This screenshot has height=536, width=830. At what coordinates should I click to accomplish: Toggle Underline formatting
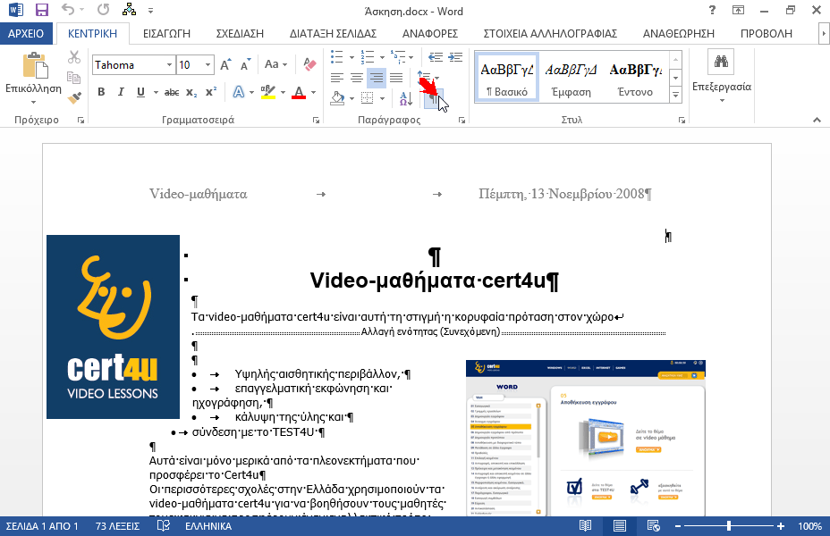(x=140, y=92)
